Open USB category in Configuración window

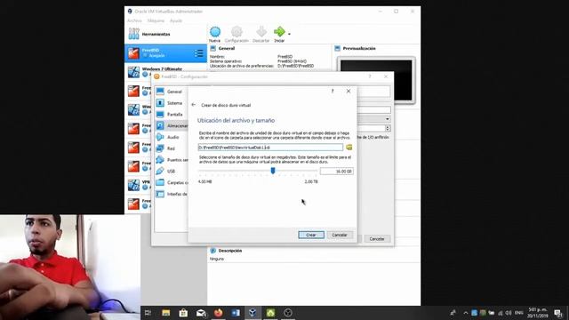171,172
